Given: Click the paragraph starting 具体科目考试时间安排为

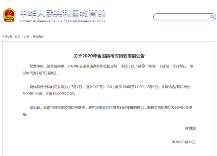Looking at the screenshot, I should tap(107, 90).
